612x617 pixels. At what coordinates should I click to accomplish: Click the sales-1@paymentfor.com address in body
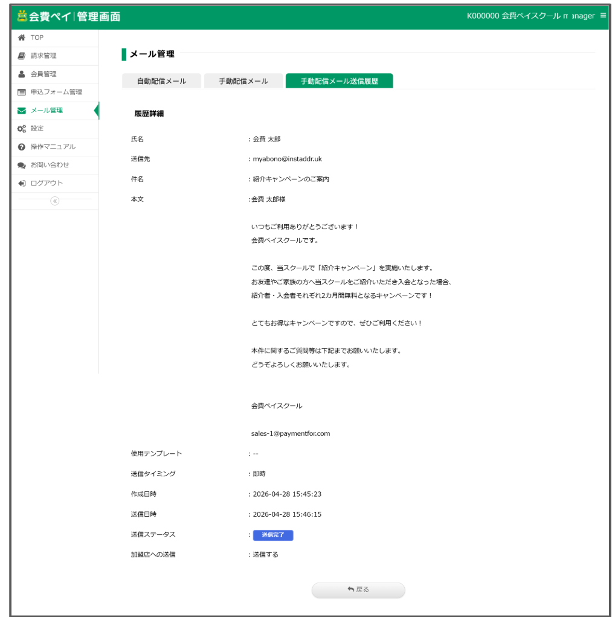pos(291,434)
